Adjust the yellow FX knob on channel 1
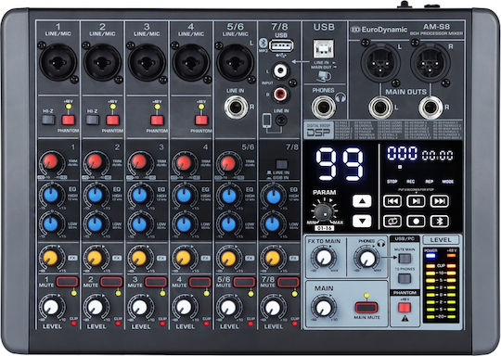The image size is (501, 356). (x=50, y=257)
